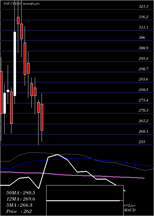Click the <<Live MACD label

tap(130, 208)
